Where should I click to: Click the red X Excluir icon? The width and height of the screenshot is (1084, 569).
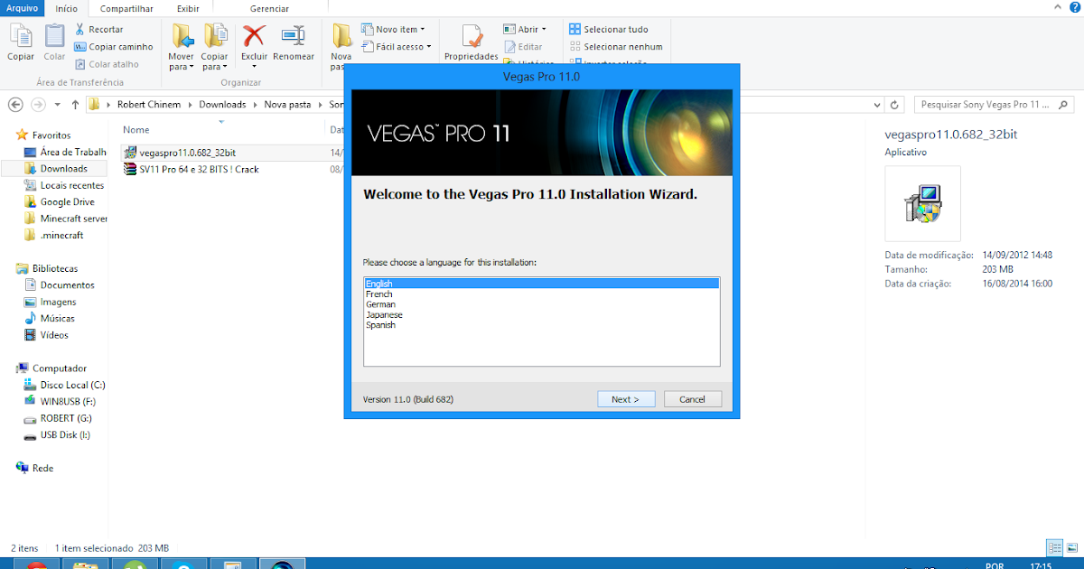pos(254,36)
